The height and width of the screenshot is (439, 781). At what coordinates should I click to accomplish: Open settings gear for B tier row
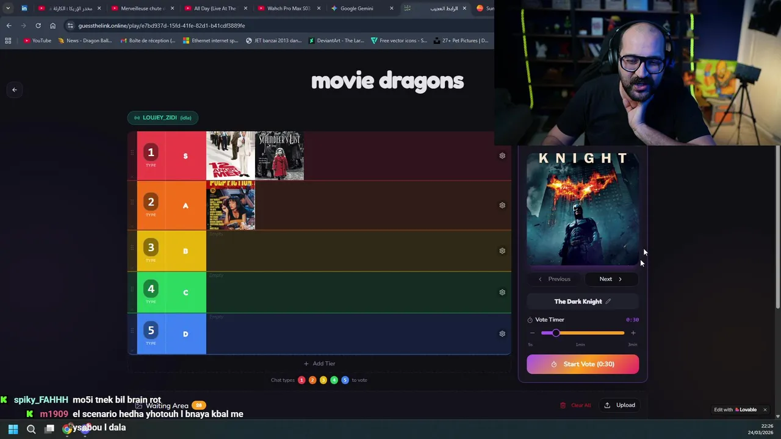(x=502, y=251)
